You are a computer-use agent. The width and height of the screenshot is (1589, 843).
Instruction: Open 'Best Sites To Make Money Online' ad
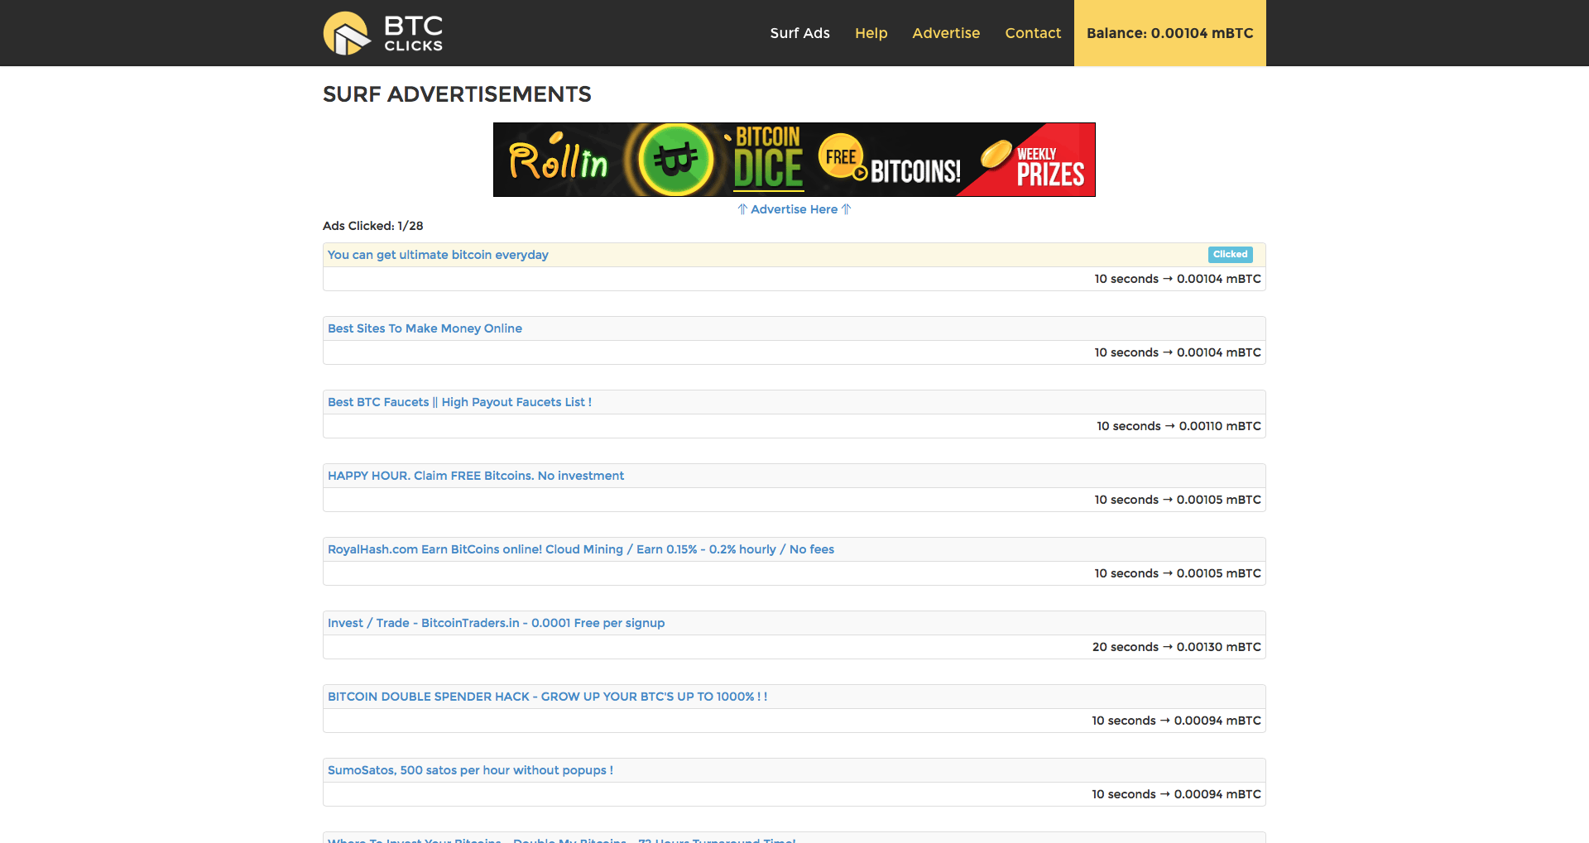click(425, 328)
